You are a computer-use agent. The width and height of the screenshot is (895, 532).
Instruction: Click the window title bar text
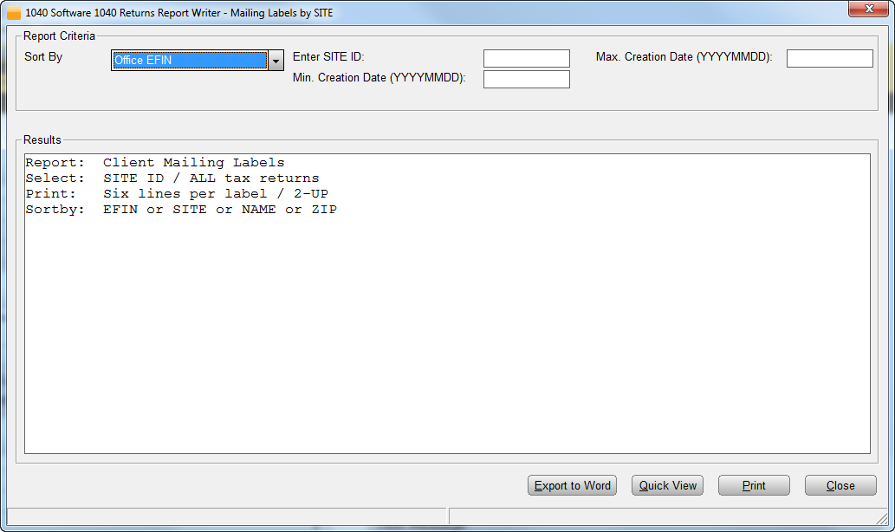[x=179, y=13]
